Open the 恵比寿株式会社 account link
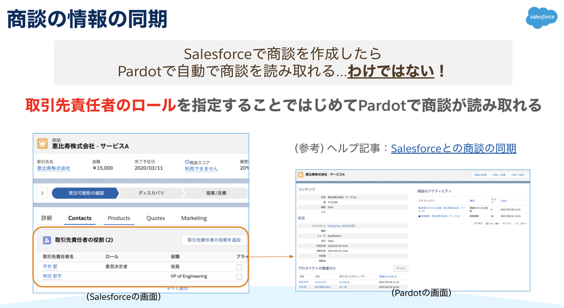Viewport: 564px width, 308px height. tap(54, 168)
